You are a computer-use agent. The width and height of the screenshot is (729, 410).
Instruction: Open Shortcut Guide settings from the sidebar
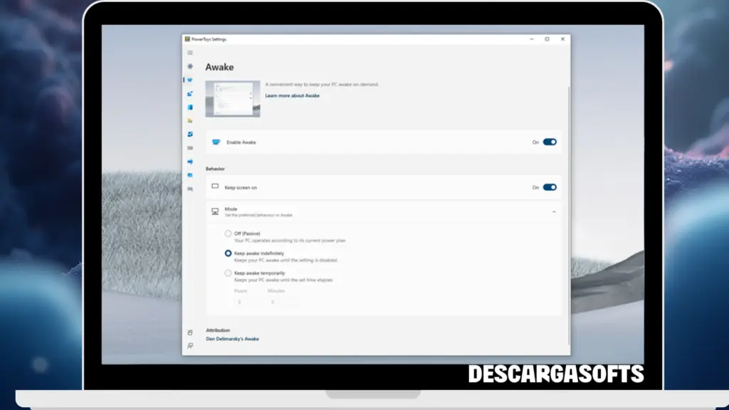click(189, 188)
